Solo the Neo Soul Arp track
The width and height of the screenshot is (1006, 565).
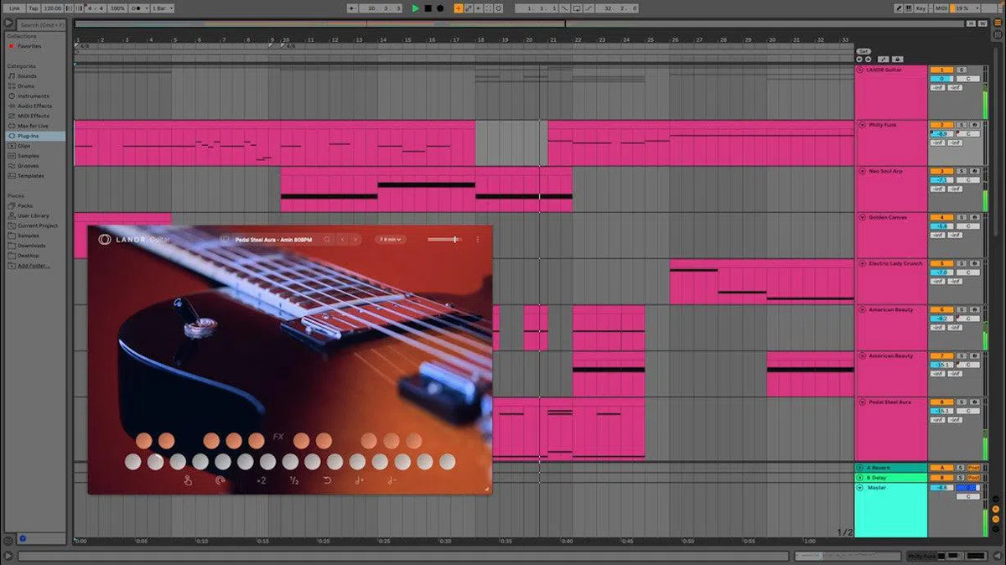pos(962,171)
